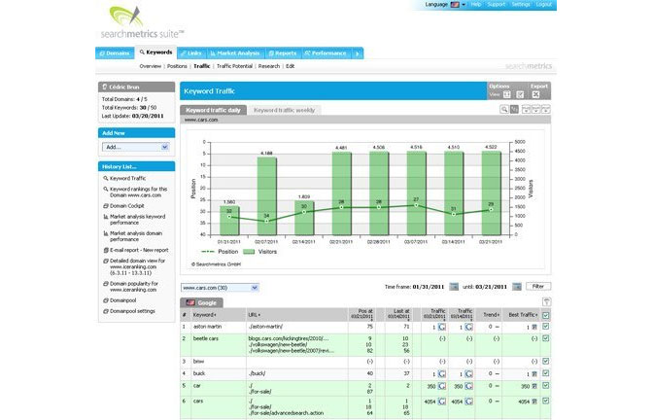The height and width of the screenshot is (420, 653).
Task: Click the table view icon under Options
Action: (507, 94)
